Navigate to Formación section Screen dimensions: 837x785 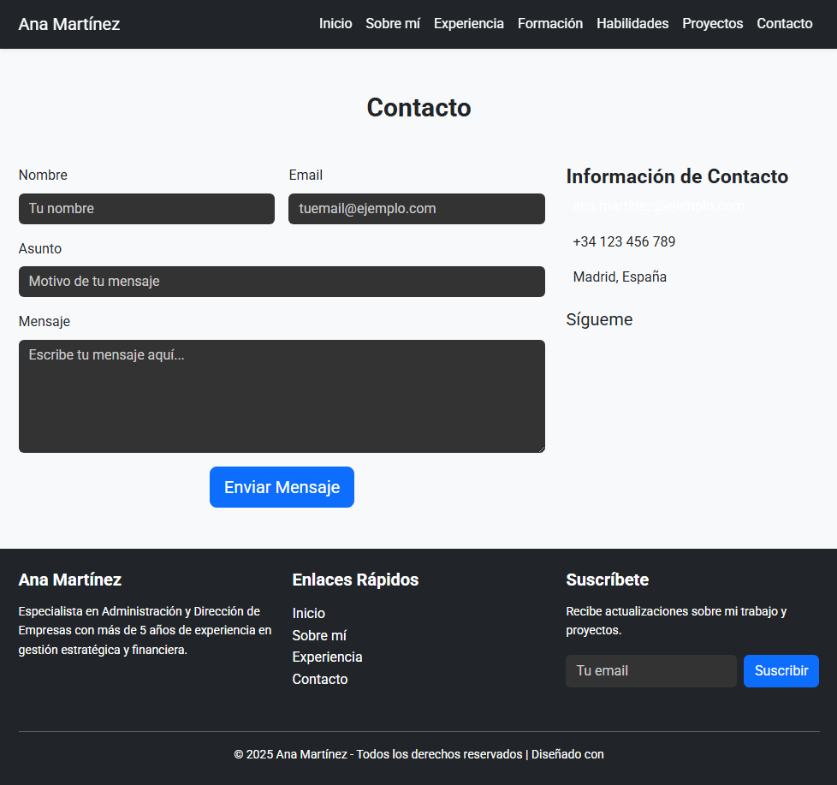(x=550, y=24)
